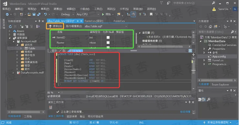Click the Server Explorer horizontal scrollbar

26,112
